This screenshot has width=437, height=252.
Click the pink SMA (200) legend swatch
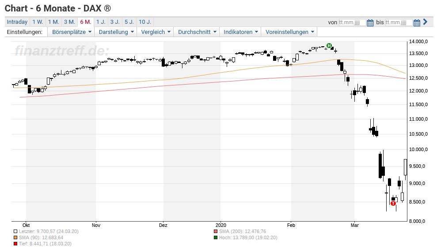click(216, 231)
